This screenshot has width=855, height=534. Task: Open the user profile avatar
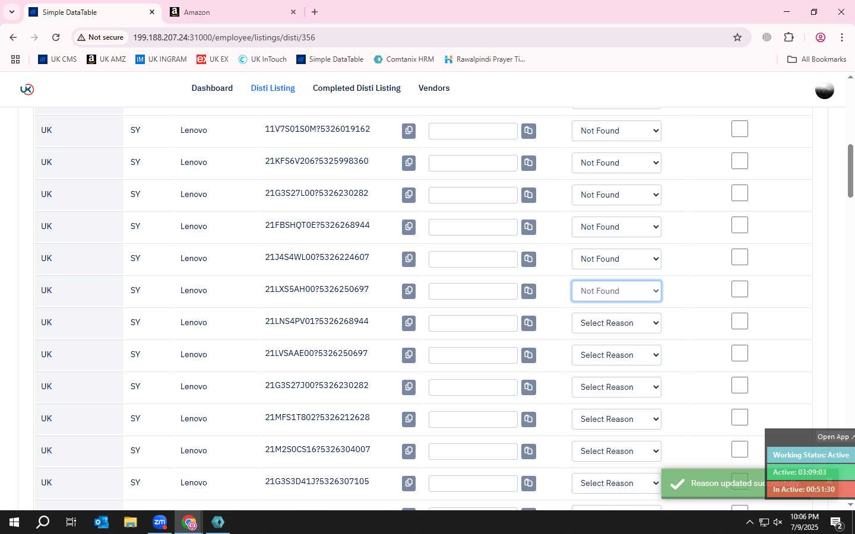(824, 89)
